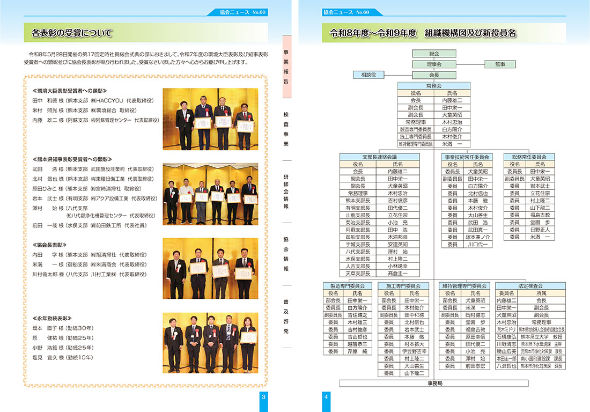Click the 岡村健志 cell in 維持管理専門委員会
Viewport: 590px width, 412px height.
click(475, 315)
